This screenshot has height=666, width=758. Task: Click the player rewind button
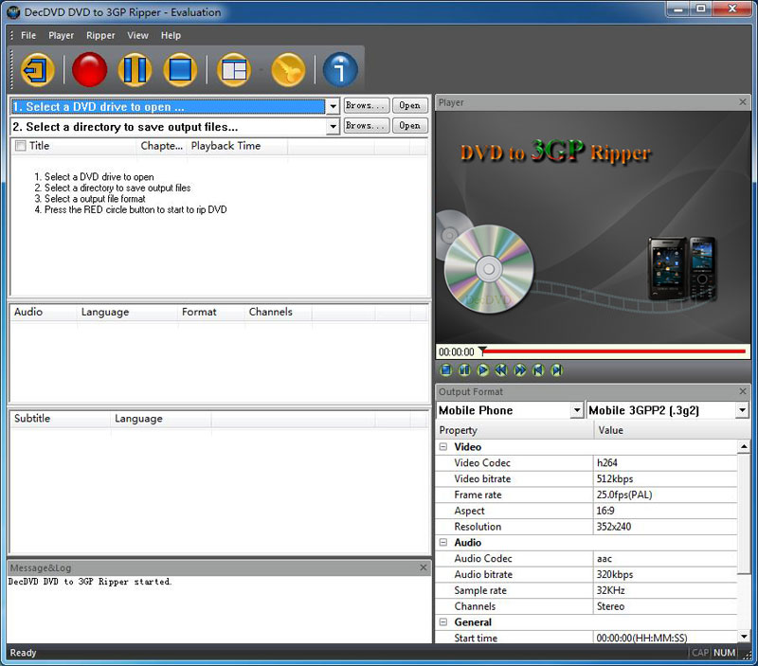[x=501, y=370]
